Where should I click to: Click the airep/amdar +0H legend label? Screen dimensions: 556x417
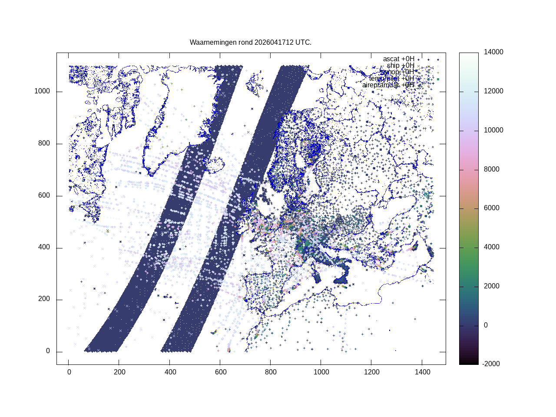click(388, 85)
